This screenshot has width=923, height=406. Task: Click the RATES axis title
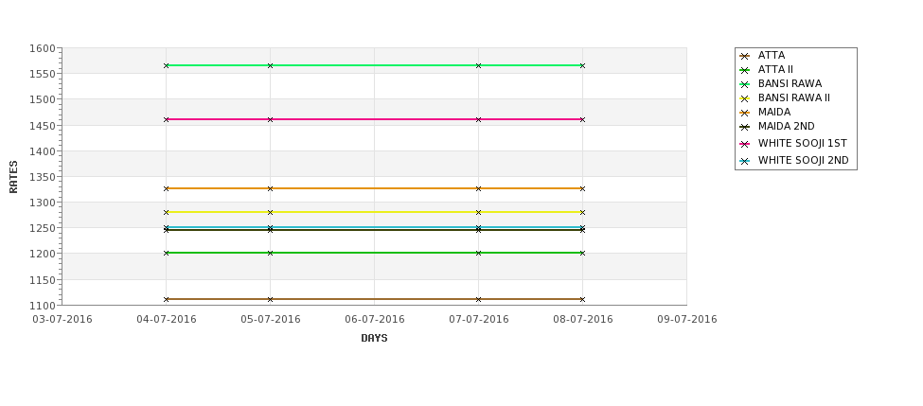(13, 177)
